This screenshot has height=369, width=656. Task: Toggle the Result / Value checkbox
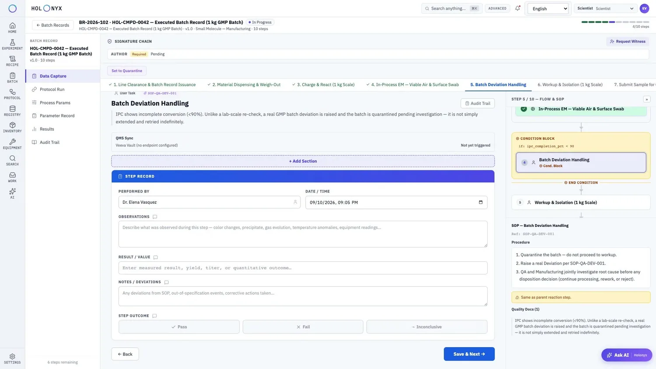tap(155, 257)
